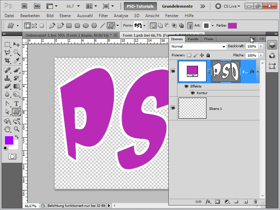Select the Path Selection tool

[x=7, y=112]
